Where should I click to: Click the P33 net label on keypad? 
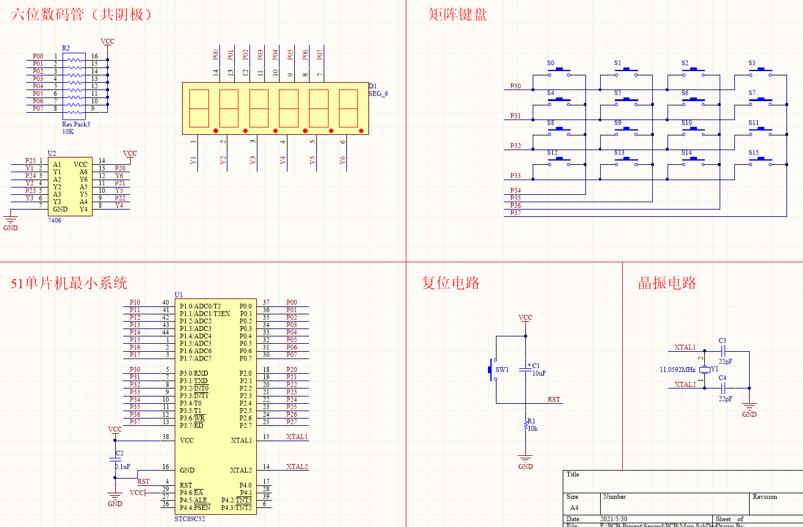[516, 176]
